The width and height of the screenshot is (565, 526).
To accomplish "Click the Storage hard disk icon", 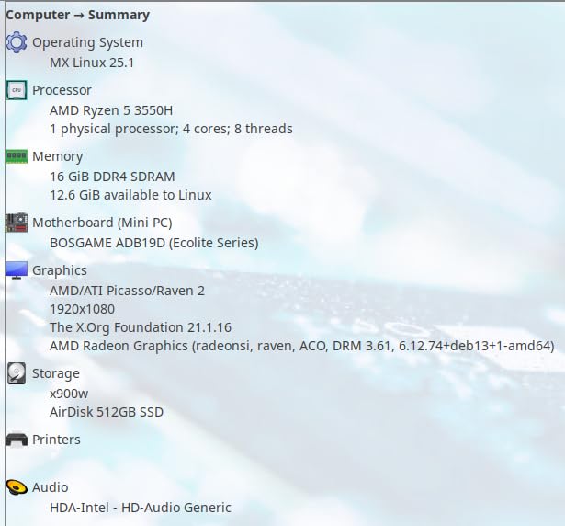I will 16,373.
